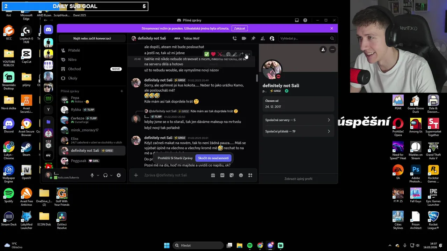The height and width of the screenshot is (251, 447).
Task: Toggle microphone mute
Action: tap(92, 175)
